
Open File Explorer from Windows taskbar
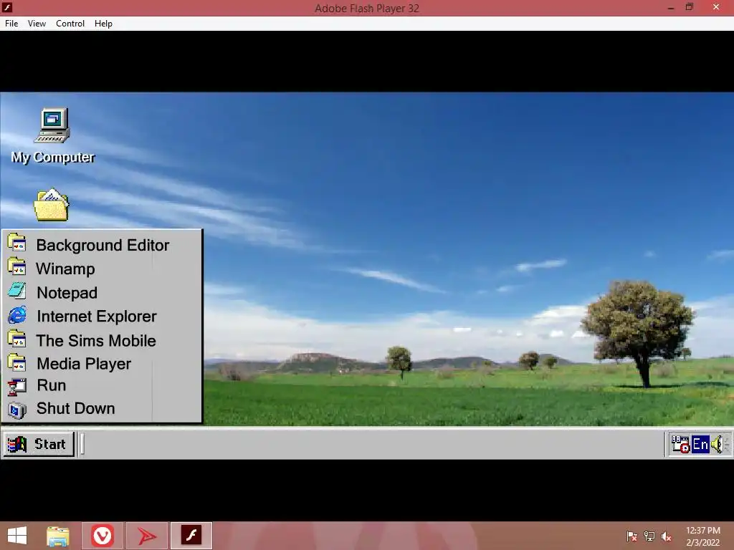pos(58,536)
